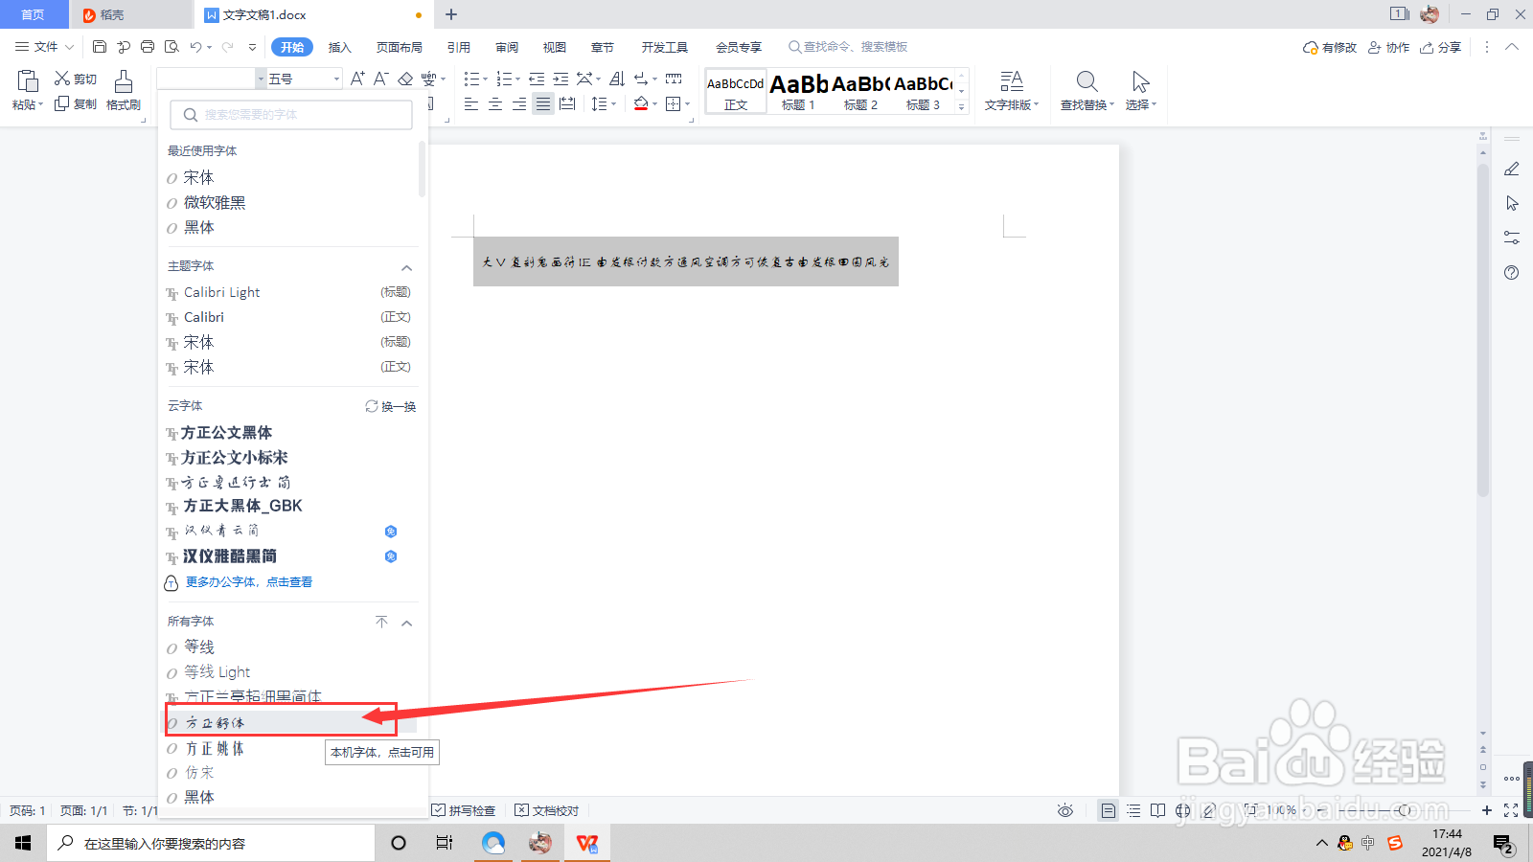Click the Align Left icon
The width and height of the screenshot is (1533, 862).
coord(471,103)
